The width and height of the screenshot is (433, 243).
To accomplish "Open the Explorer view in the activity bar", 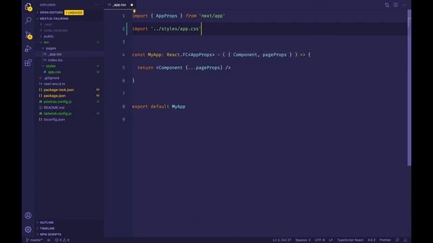I will [28, 7].
